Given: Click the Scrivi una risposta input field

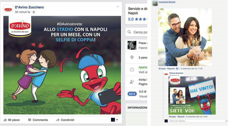Looking at the screenshot, I should [197, 121].
